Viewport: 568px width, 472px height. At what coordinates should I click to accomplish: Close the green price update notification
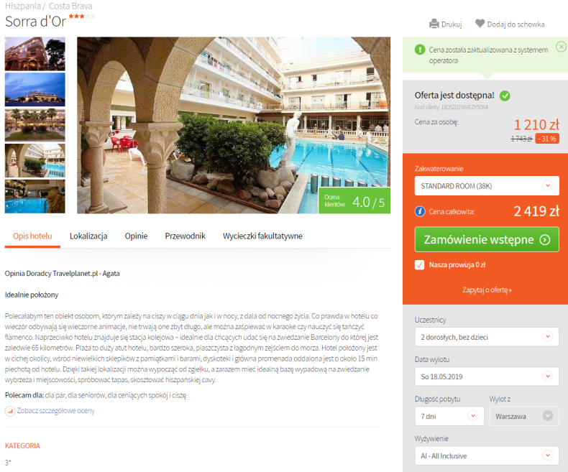pos(561,47)
